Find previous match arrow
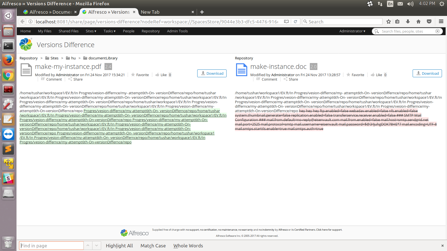The width and height of the screenshot is (447, 251). [88, 245]
